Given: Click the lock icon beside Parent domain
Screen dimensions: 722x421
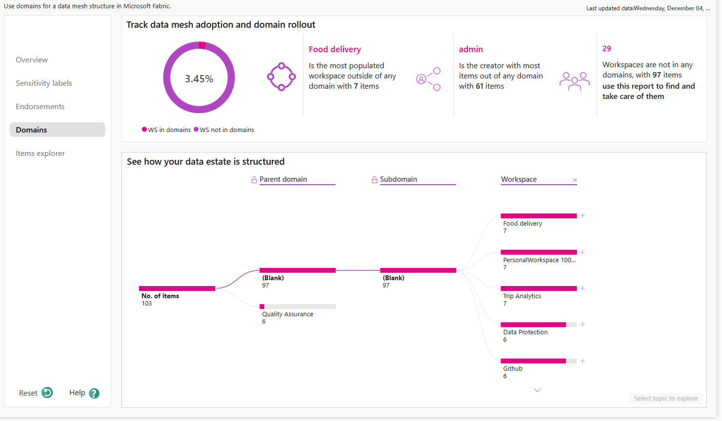Looking at the screenshot, I should click(254, 180).
